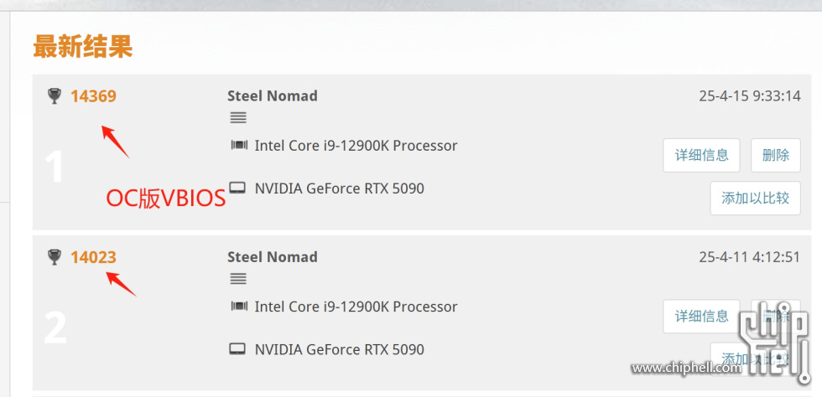This screenshot has height=397, width=822.
Task: Click second NVIDIA GeForce RTX 5090 text
Action: click(x=339, y=348)
